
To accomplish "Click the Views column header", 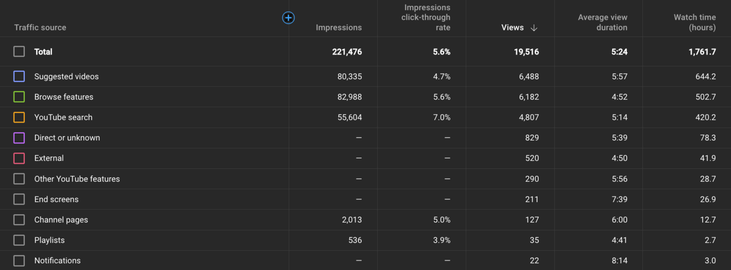I will (x=513, y=28).
